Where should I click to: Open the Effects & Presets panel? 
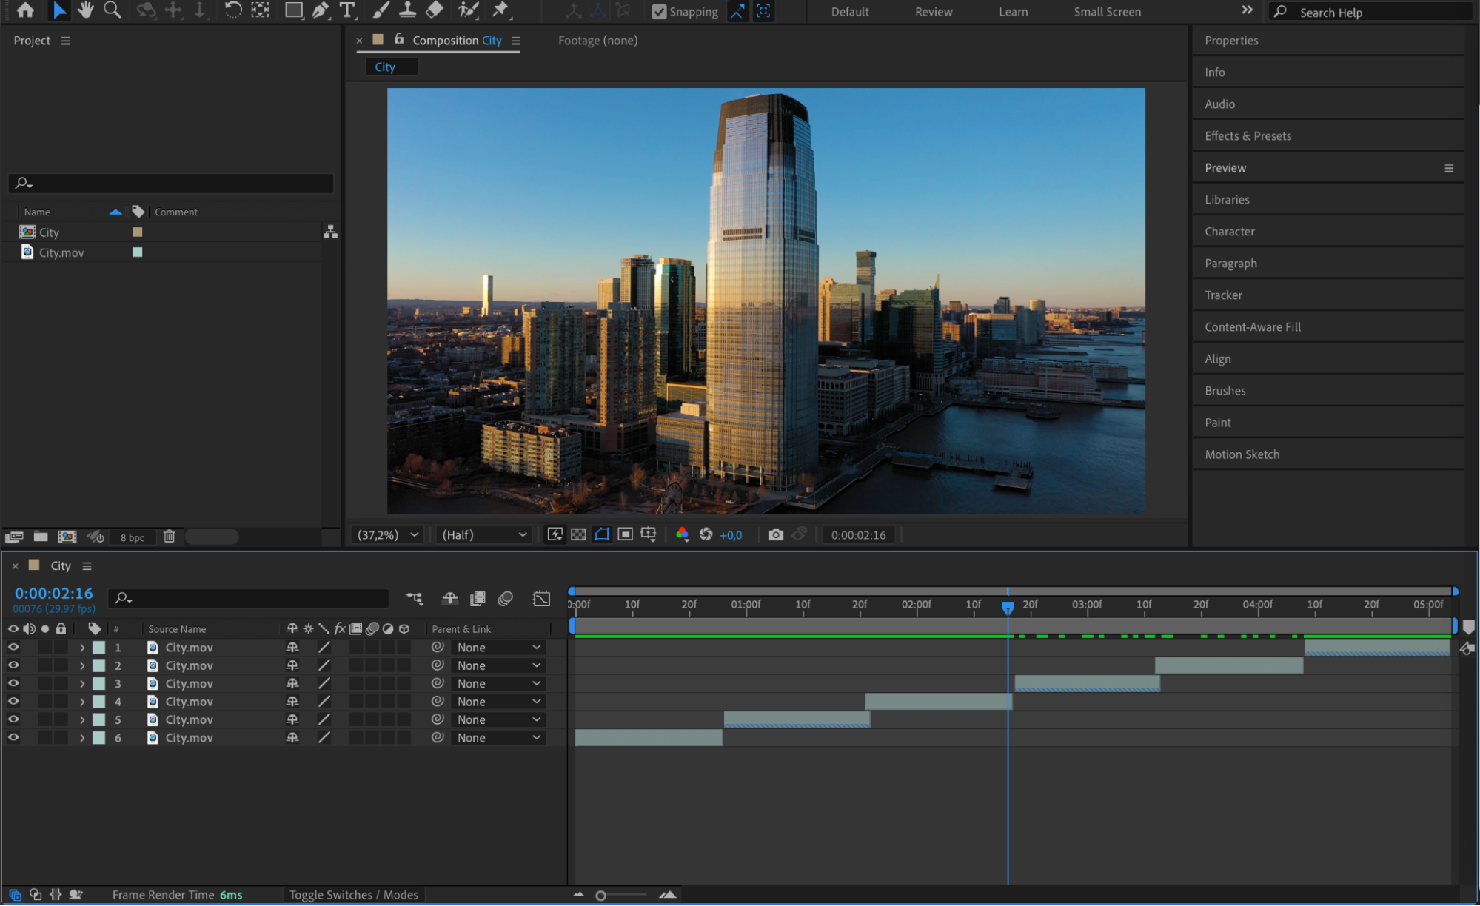click(x=1248, y=135)
